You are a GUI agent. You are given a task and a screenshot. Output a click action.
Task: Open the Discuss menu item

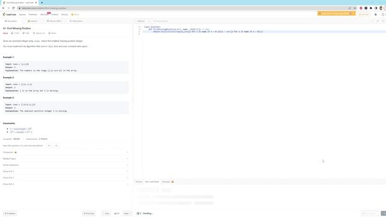tap(65, 14)
